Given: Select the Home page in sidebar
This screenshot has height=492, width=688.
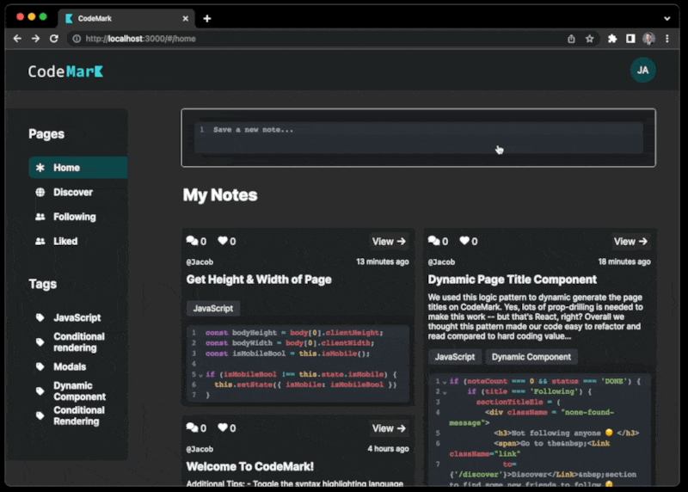Looking at the screenshot, I should pyautogui.click(x=78, y=168).
